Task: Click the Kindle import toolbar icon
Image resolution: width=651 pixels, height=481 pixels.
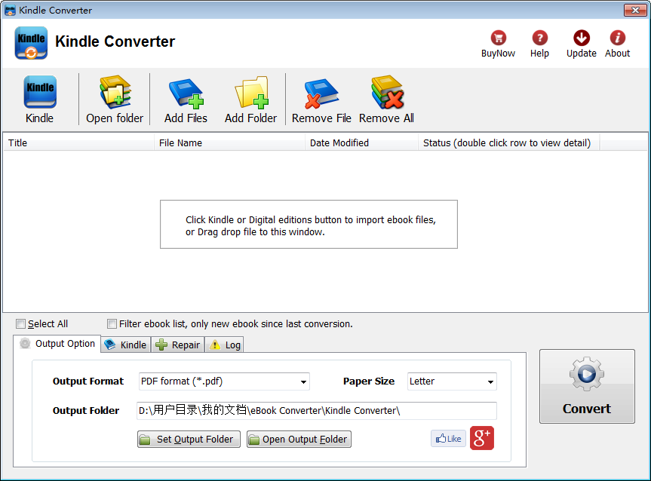Action: click(40, 92)
